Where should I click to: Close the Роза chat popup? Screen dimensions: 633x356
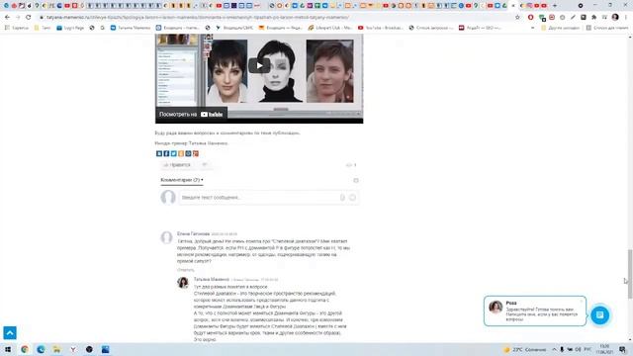tap(582, 301)
